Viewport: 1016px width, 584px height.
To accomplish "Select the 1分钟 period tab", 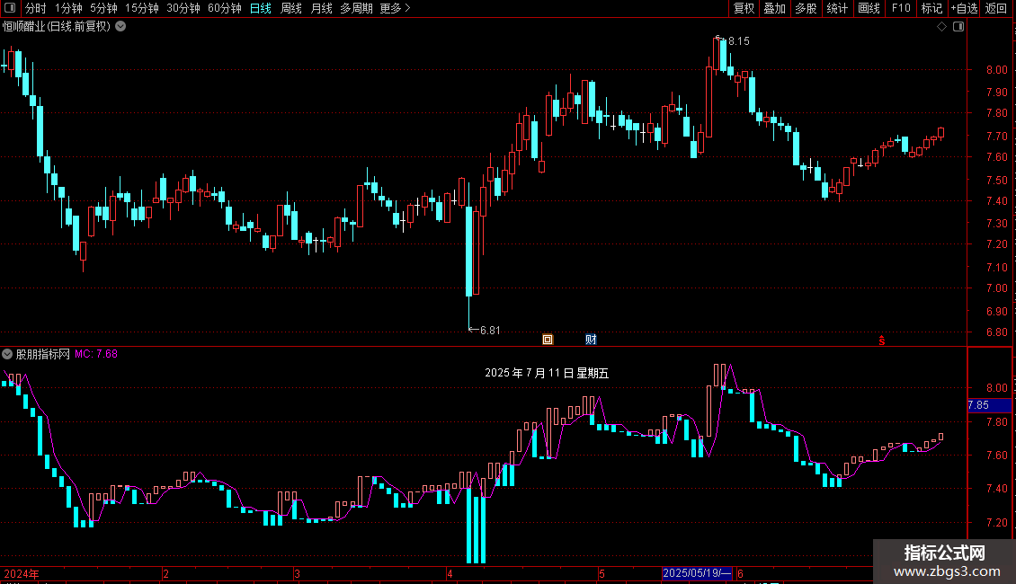I will click(x=68, y=8).
